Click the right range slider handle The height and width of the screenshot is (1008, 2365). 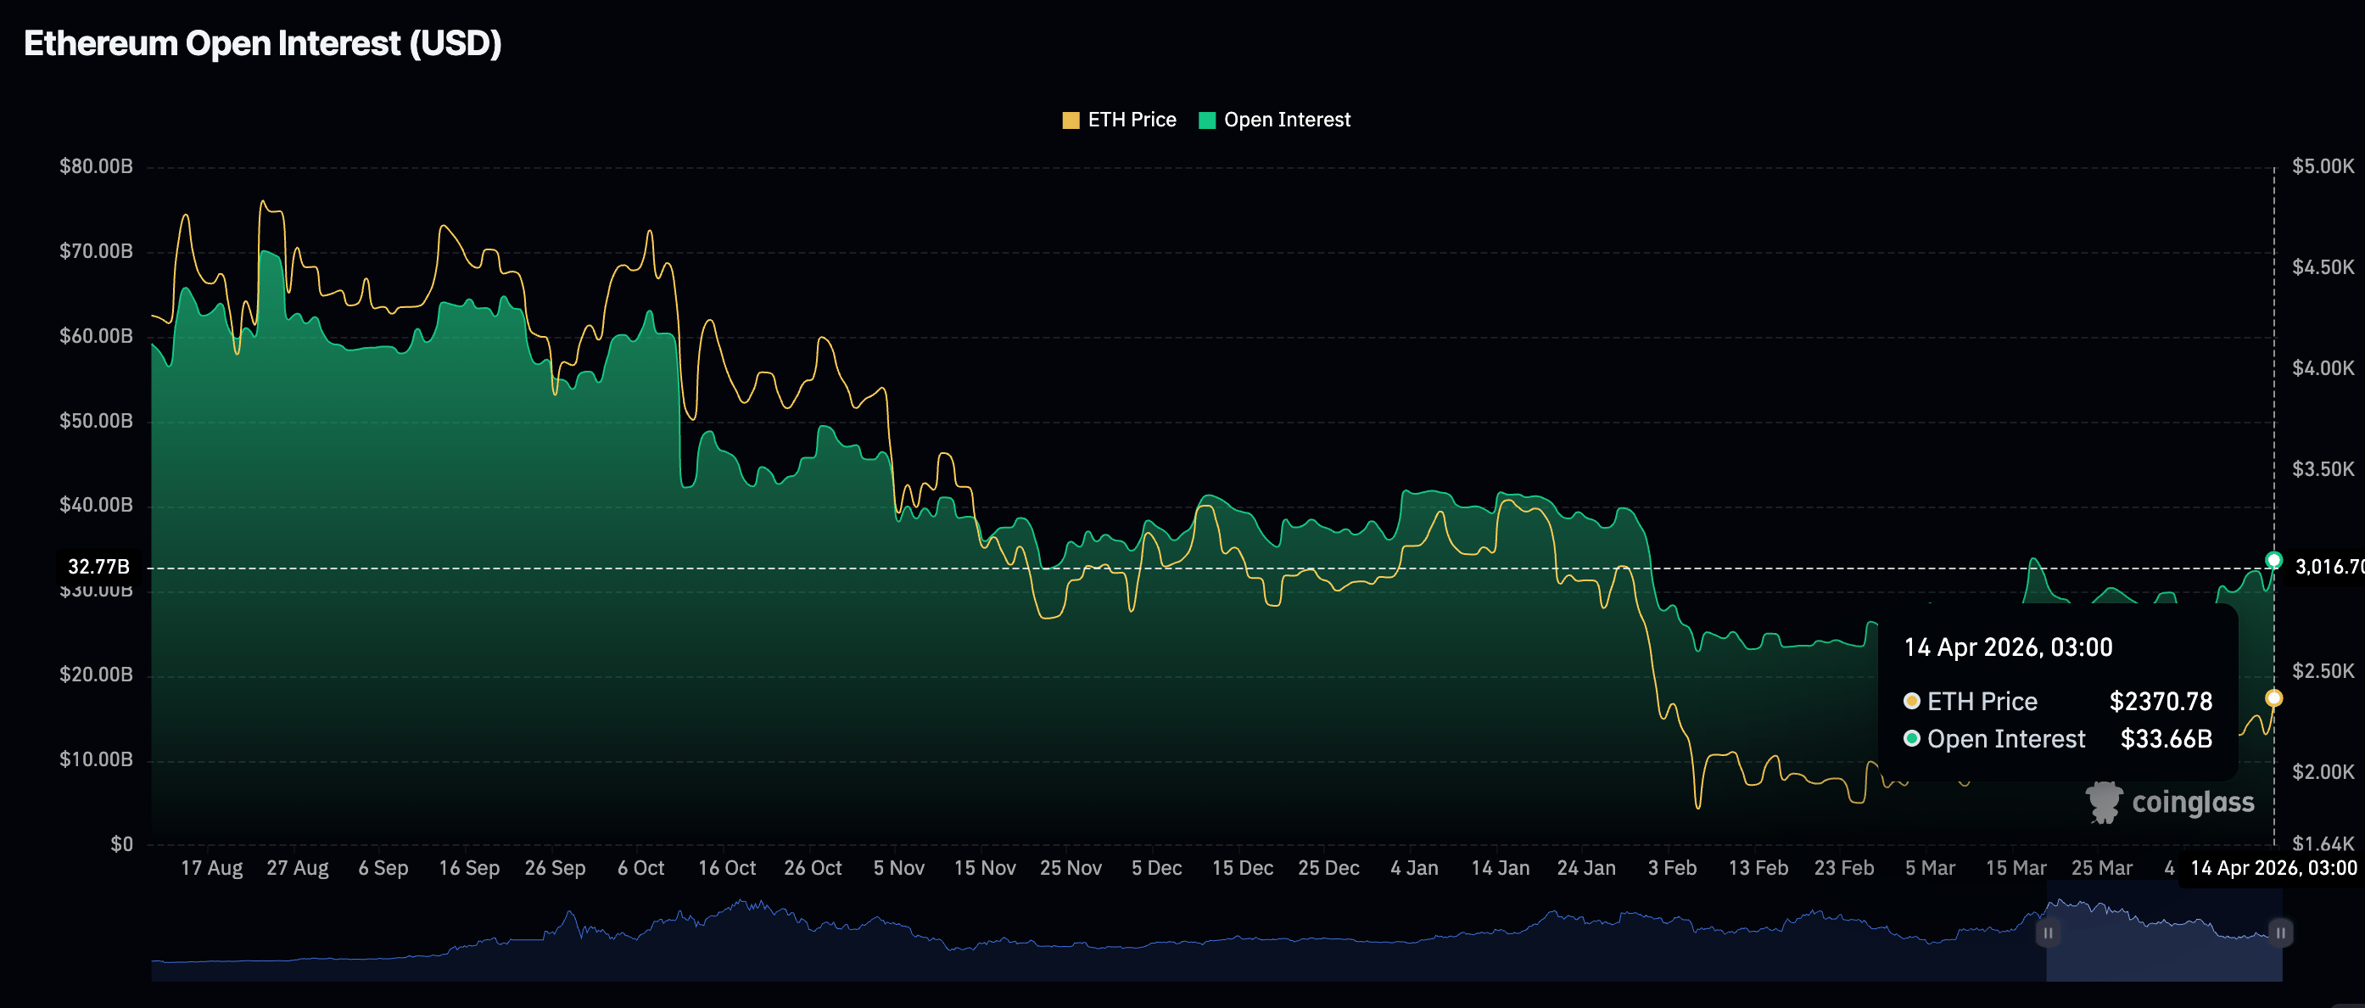click(2280, 932)
